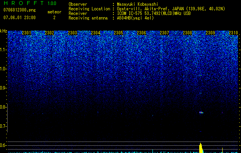Viewport: 241px width, 153px height.
Task: Click the 2306 time marker
Action: pyautogui.click(x=141, y=33)
